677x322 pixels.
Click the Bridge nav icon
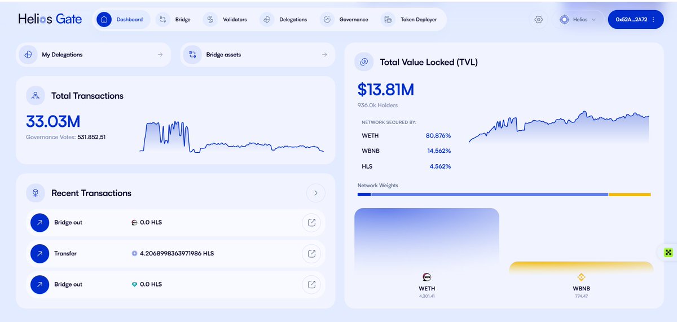162,19
